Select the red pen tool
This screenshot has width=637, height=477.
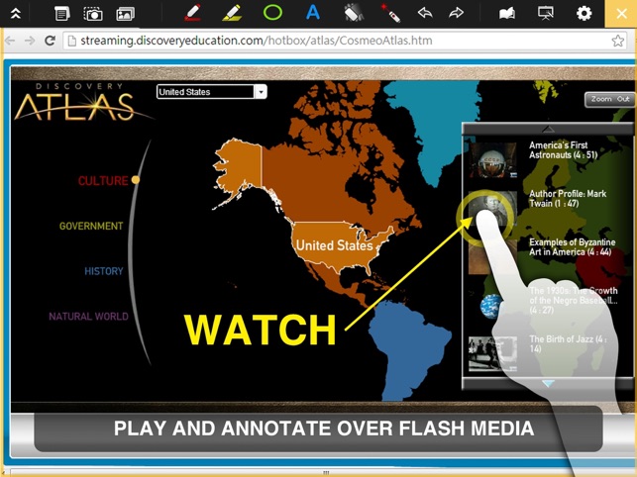point(192,13)
